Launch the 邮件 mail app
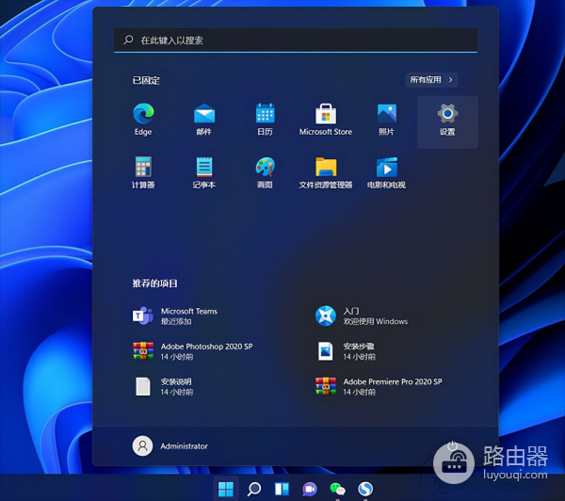565x501 pixels. (x=204, y=120)
